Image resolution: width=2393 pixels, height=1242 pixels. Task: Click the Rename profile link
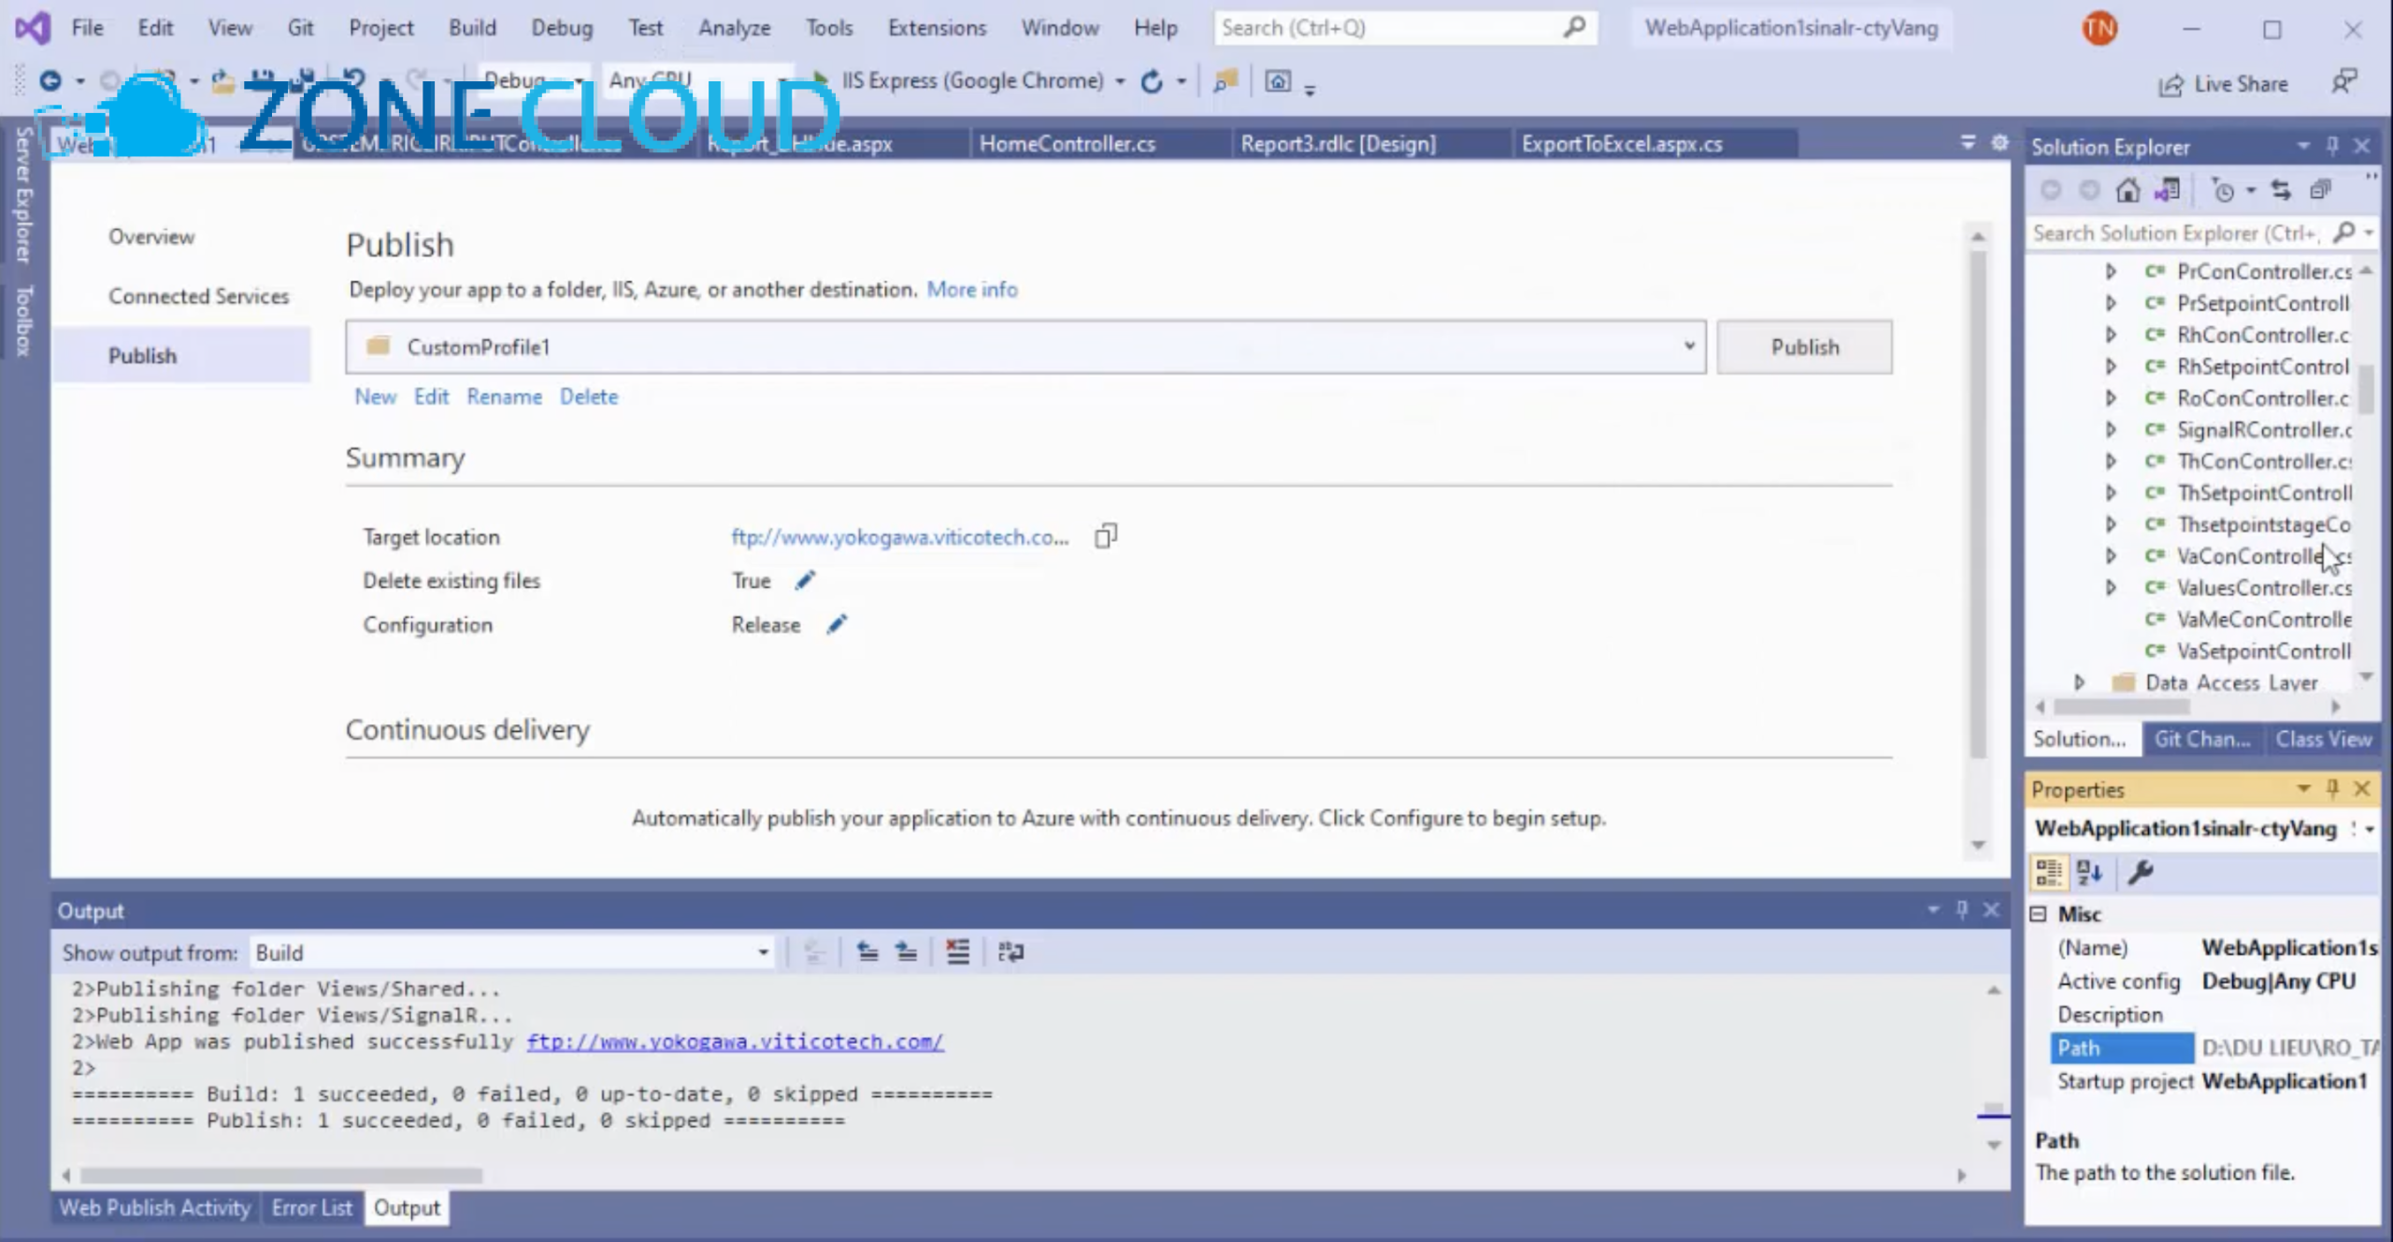504,396
